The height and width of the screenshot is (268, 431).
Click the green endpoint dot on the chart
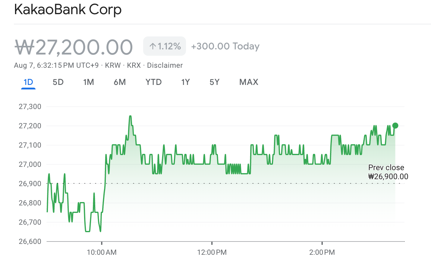(x=395, y=125)
